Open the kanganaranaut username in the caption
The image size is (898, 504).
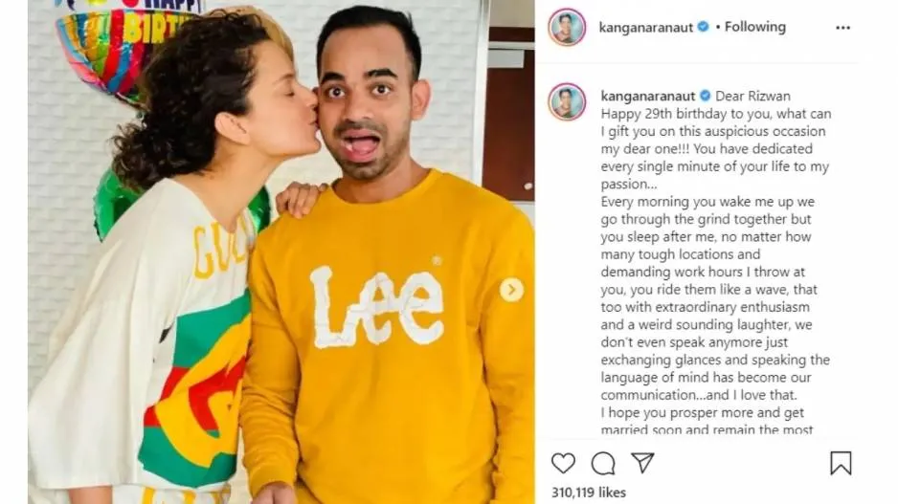648,96
